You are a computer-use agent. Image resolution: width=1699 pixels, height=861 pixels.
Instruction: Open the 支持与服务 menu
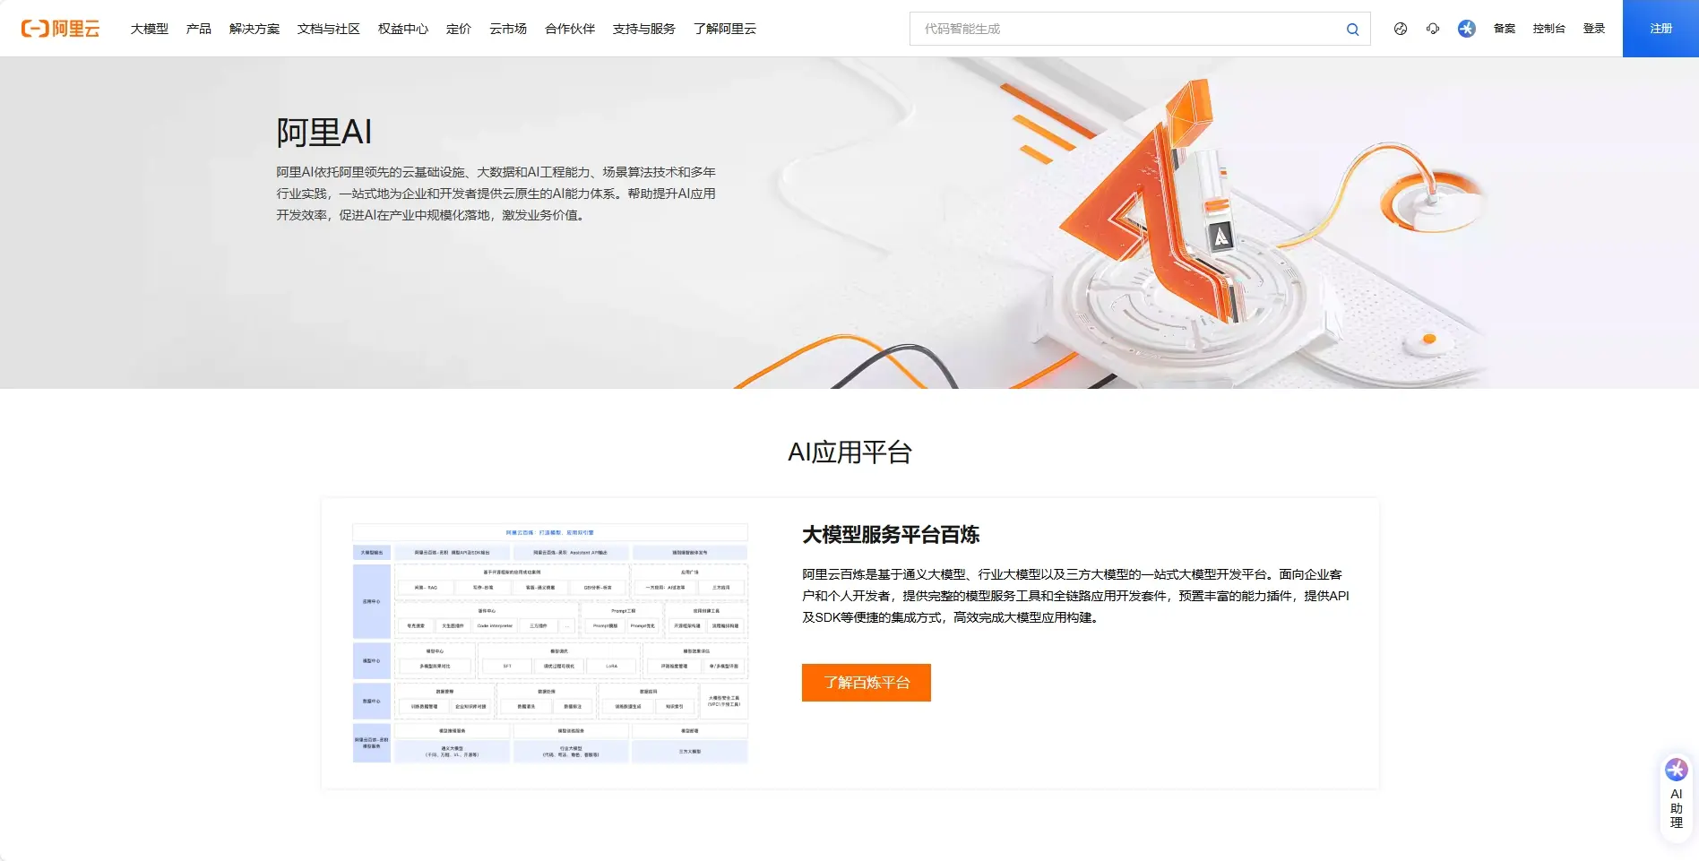coord(644,29)
